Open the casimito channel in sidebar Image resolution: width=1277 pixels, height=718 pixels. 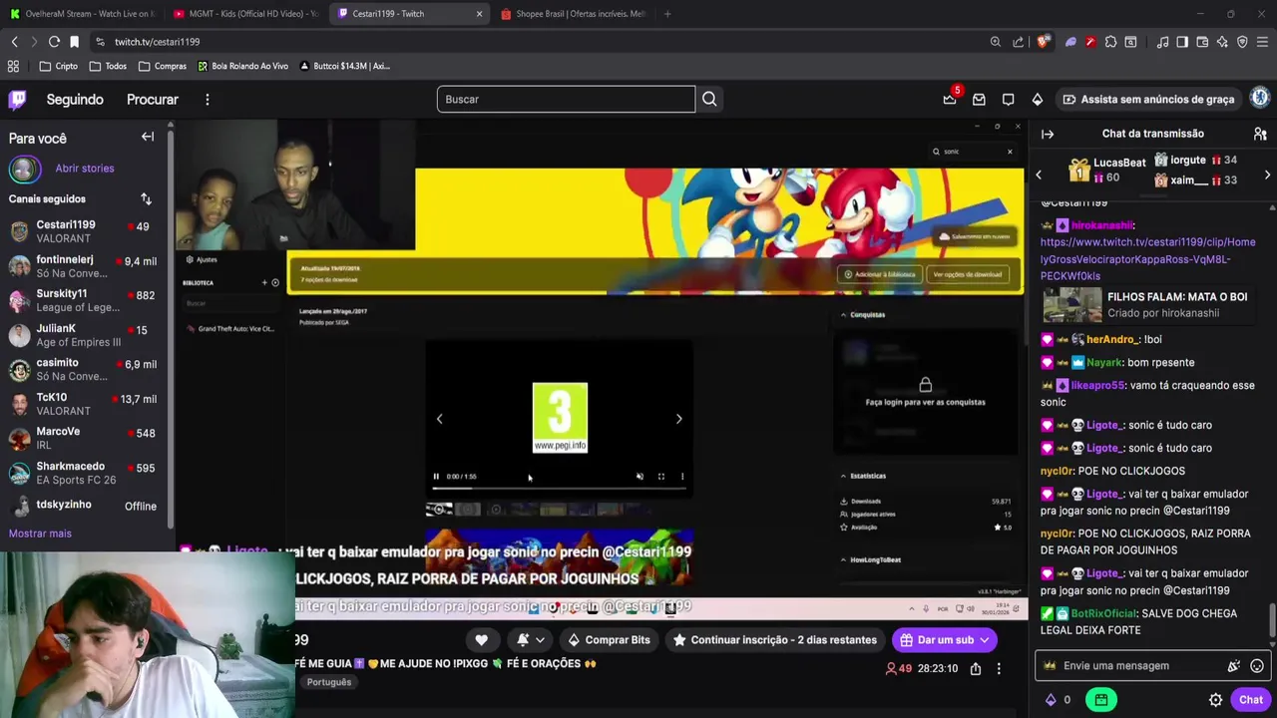pyautogui.click(x=87, y=370)
